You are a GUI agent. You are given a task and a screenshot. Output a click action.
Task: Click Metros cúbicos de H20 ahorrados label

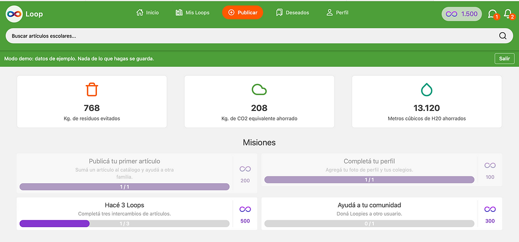(427, 118)
